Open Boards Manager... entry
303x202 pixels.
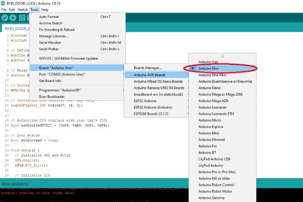click(x=157, y=68)
